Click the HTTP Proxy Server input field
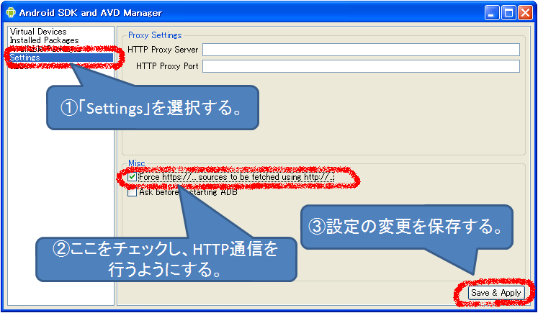This screenshot has height=313, width=538. [361, 50]
